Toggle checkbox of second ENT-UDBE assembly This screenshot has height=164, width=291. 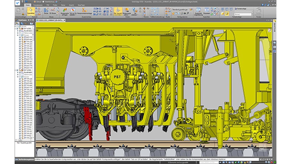[18, 70]
